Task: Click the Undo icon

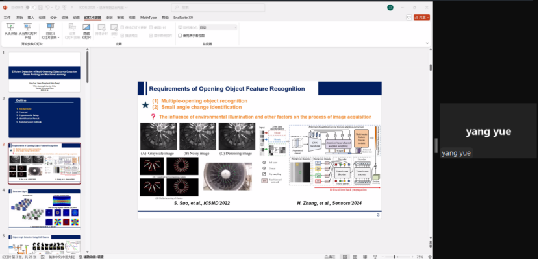Action: [x=48, y=7]
